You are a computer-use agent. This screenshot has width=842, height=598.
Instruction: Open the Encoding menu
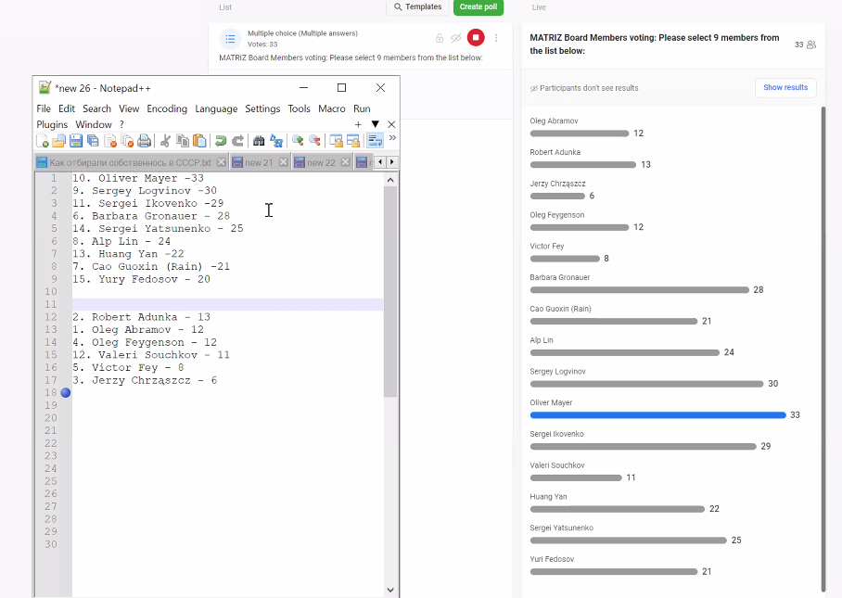coord(167,108)
